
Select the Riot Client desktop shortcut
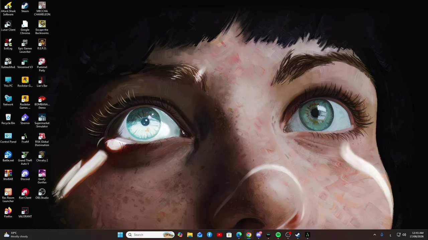click(x=25, y=194)
